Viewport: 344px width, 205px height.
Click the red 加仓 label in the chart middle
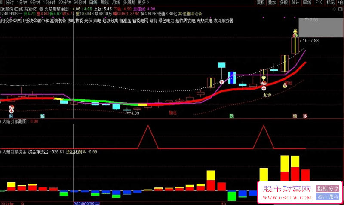(x=173, y=112)
